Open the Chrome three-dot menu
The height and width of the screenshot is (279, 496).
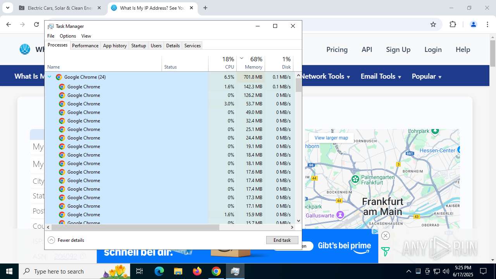click(x=487, y=24)
